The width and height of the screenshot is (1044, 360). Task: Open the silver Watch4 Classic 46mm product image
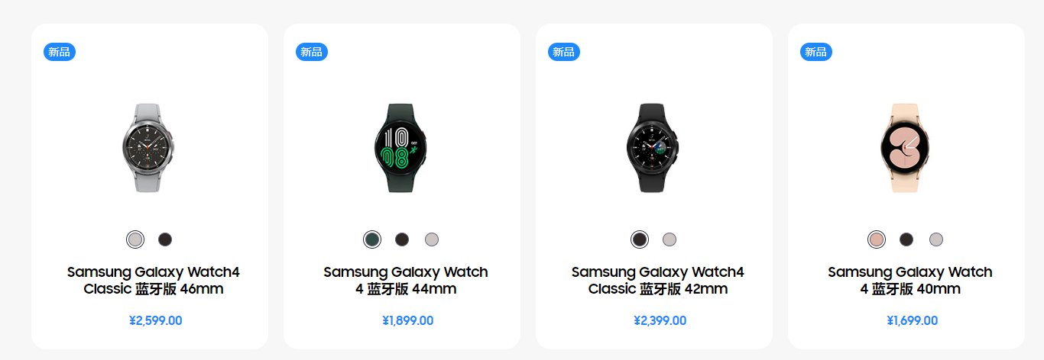[x=148, y=147]
